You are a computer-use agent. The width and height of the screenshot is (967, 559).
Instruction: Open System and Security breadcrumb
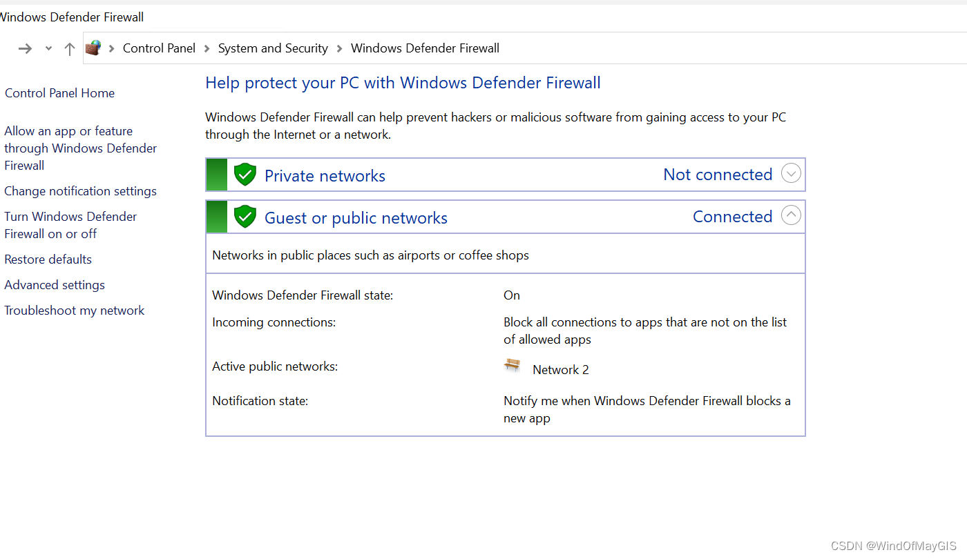pos(273,48)
